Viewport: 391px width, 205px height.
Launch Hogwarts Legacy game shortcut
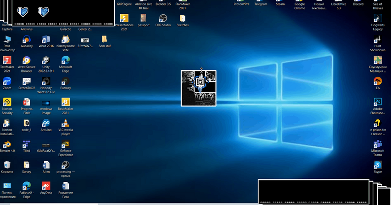point(378,19)
